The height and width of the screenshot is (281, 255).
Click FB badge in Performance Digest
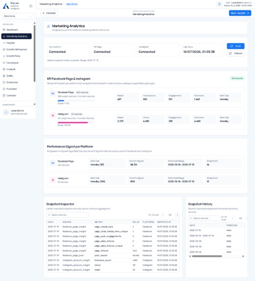[52, 163]
